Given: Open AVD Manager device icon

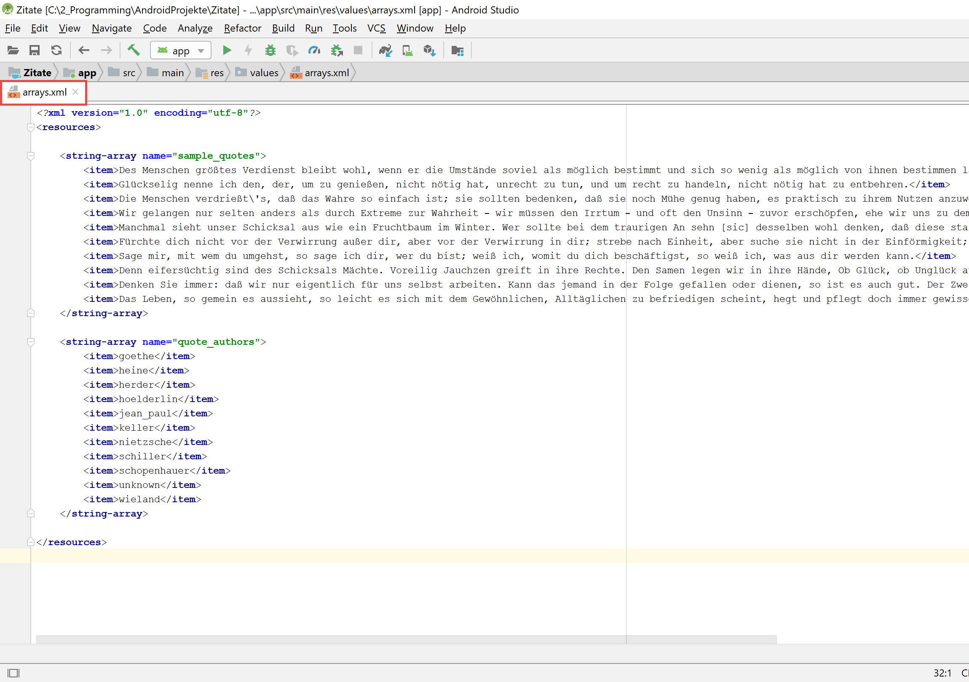Looking at the screenshot, I should click(408, 51).
